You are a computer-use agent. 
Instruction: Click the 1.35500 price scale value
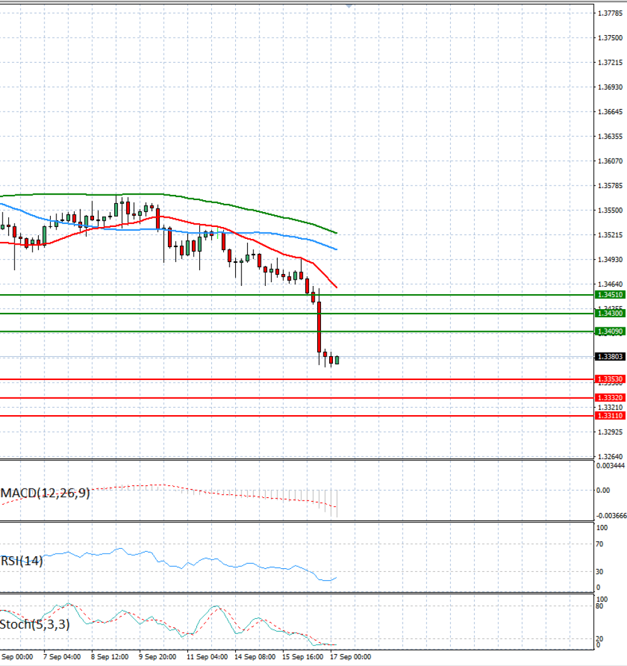click(610, 210)
